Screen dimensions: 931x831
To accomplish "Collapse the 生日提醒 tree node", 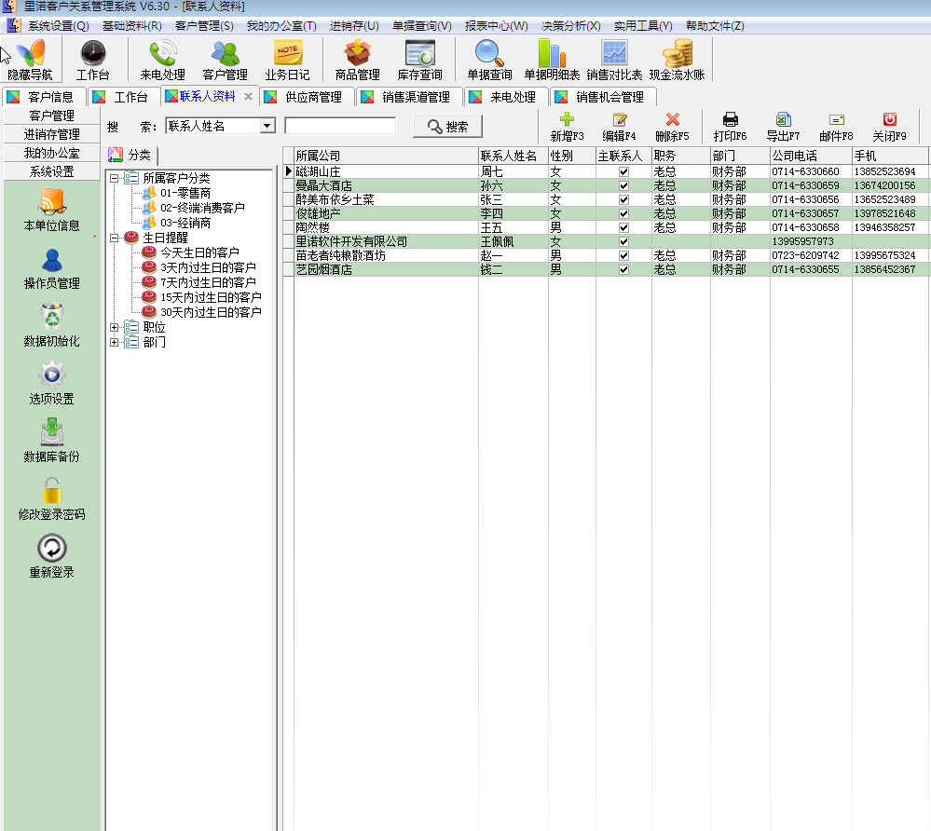I will tap(114, 238).
